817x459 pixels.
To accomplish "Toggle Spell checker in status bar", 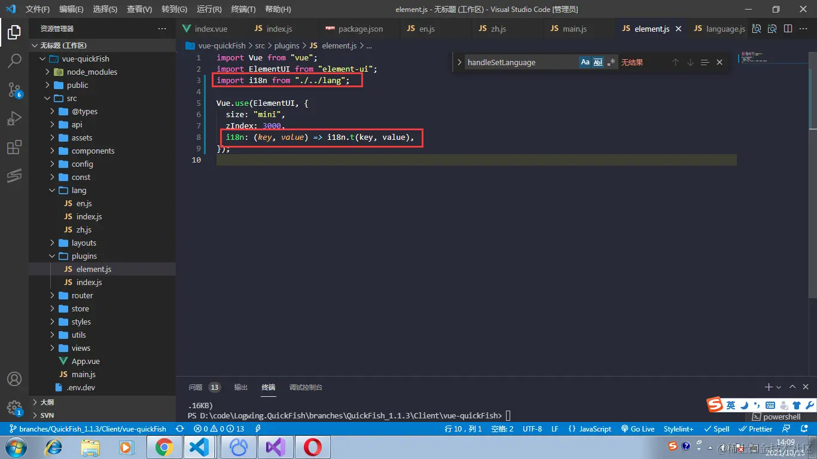I will (717, 429).
